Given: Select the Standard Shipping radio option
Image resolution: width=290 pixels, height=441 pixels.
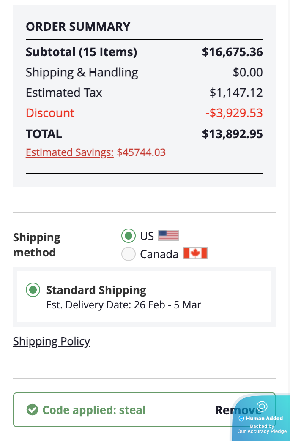Looking at the screenshot, I should pyautogui.click(x=33, y=290).
